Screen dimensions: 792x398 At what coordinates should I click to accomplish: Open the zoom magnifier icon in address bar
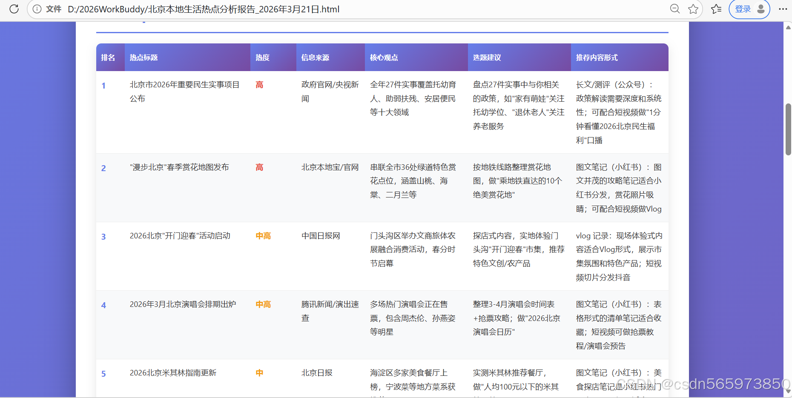[x=675, y=9]
